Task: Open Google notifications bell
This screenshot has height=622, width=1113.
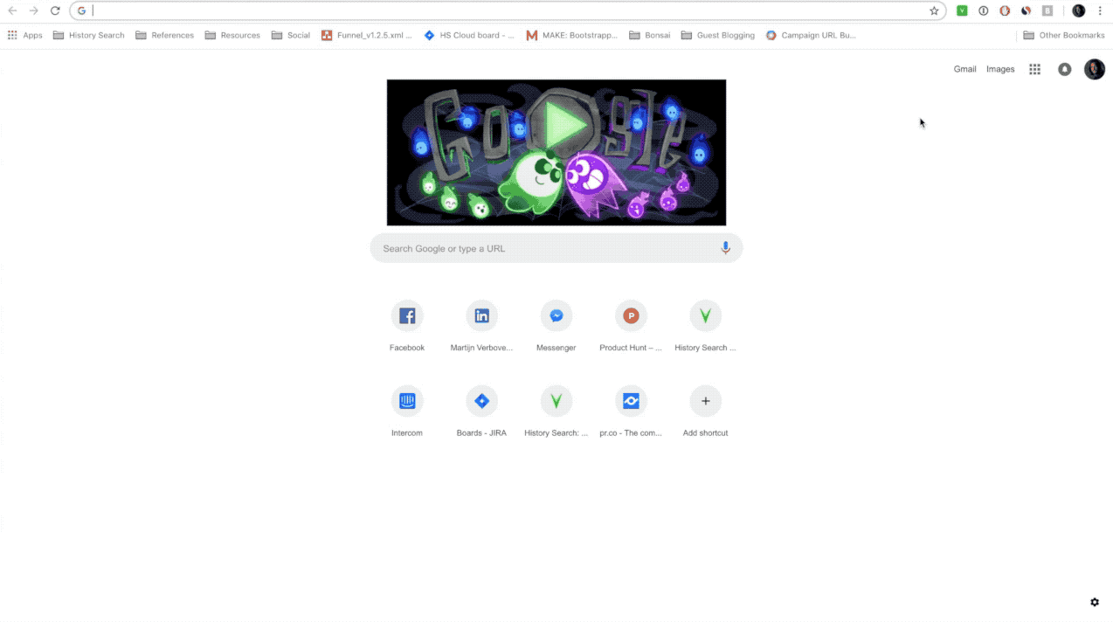Action: (x=1064, y=69)
